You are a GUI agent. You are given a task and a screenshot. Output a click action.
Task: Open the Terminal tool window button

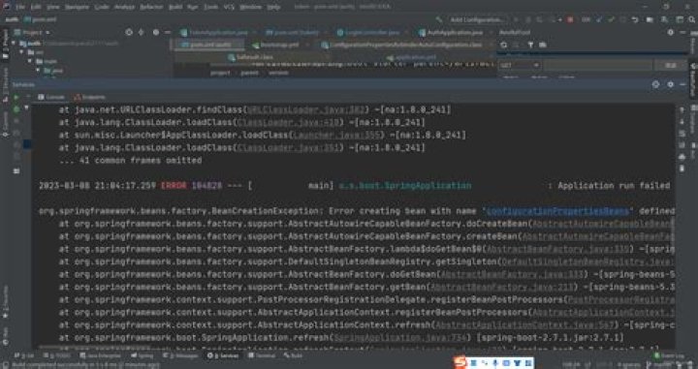click(x=262, y=355)
